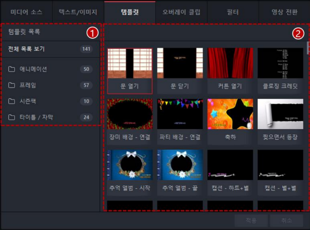Open the 애니메이션 folder category
This screenshot has width=310, height=230.
33,69
